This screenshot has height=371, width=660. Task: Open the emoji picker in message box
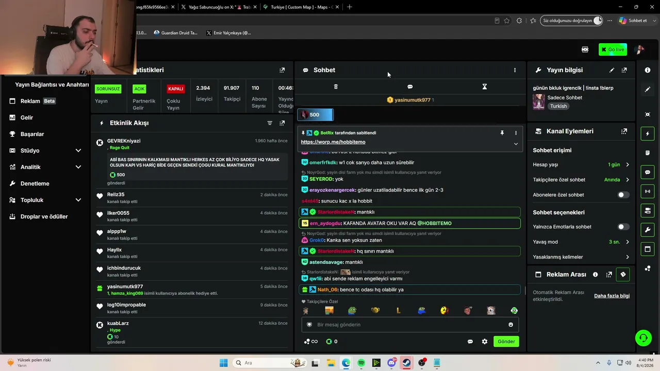click(511, 325)
